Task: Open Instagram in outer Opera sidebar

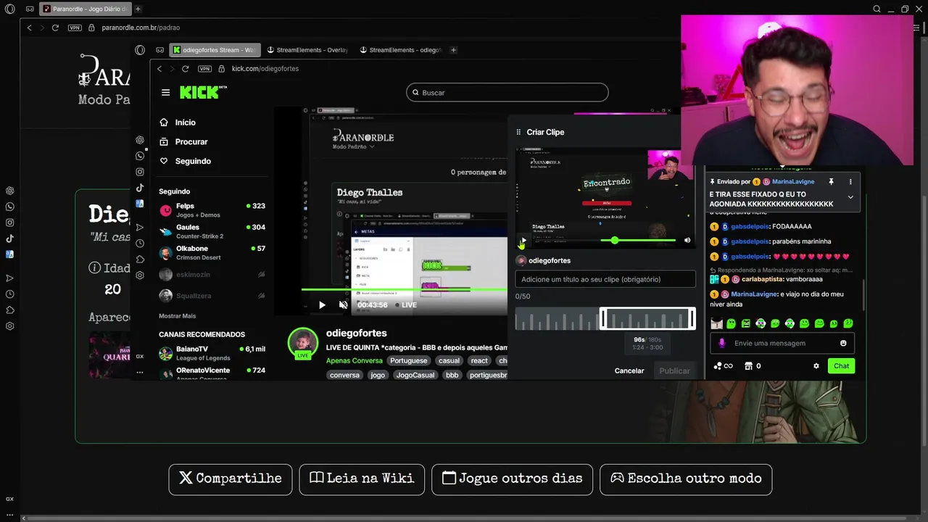Action: click(x=9, y=223)
